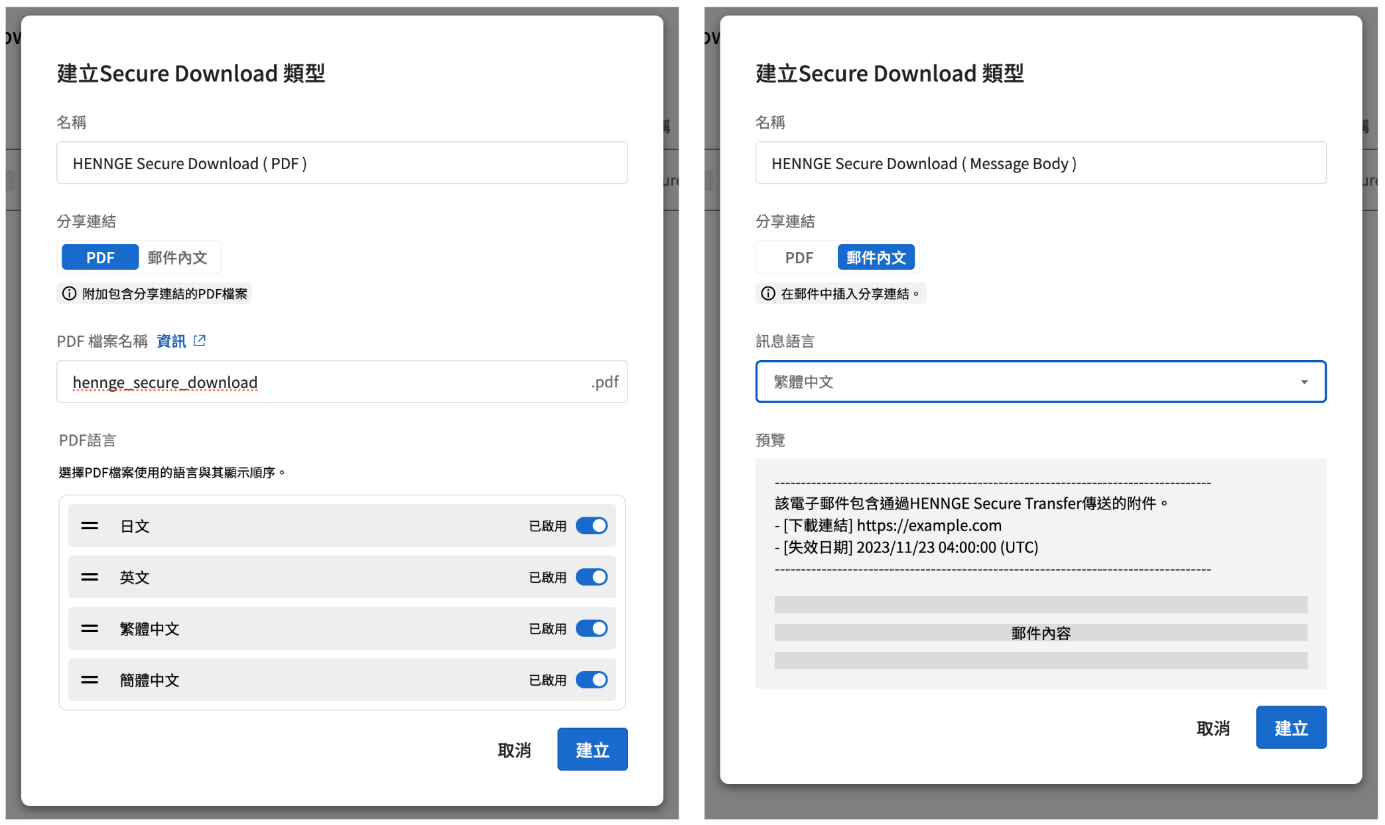1385x825 pixels.
Task: Click 取消 in the left dialog
Action: (515, 750)
